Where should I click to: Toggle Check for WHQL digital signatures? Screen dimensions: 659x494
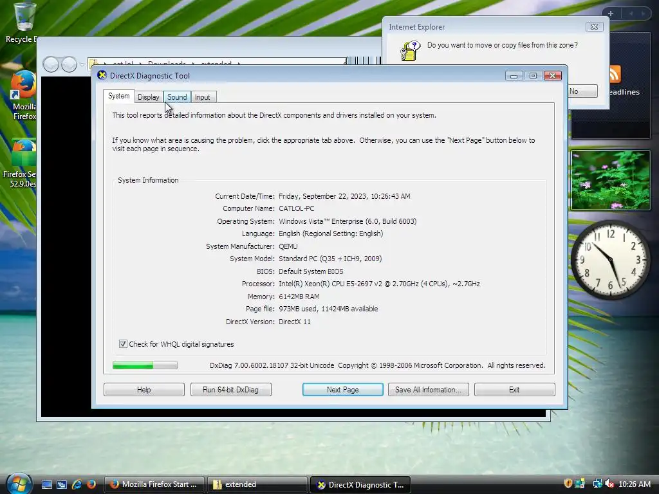point(123,344)
